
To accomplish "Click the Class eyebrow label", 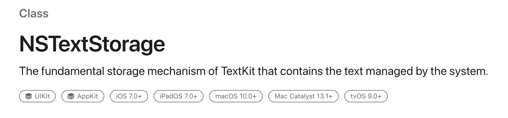I will [x=34, y=13].
